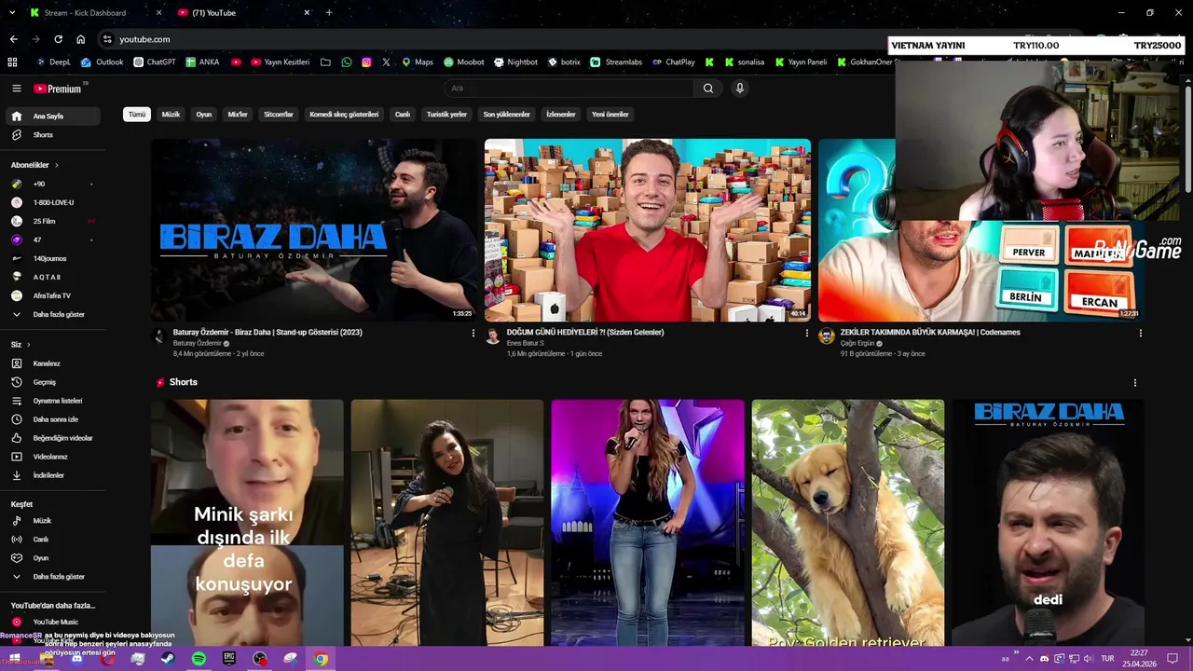Open Spotify from the taskbar
Screen dimensions: 1193x671
(199, 659)
